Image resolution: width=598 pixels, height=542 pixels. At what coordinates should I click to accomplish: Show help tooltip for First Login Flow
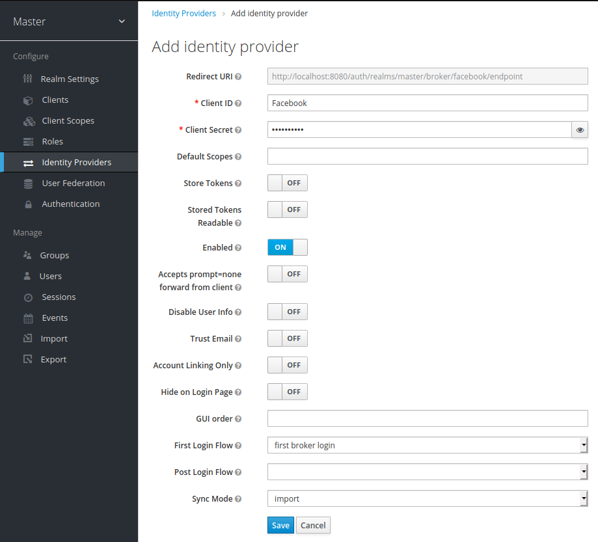coord(238,446)
